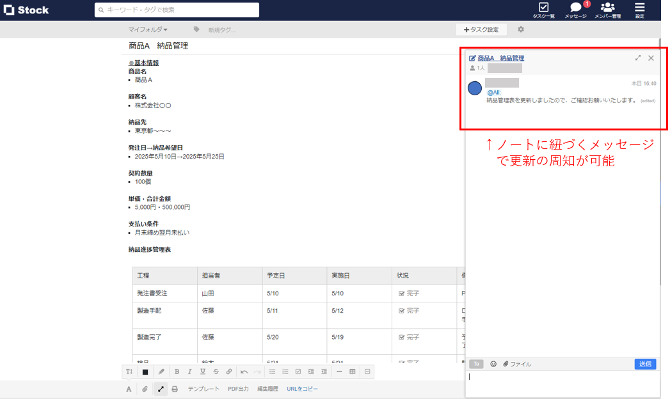Print the note with printer icon
Screen dimensions: 670x399
[x=175, y=389]
